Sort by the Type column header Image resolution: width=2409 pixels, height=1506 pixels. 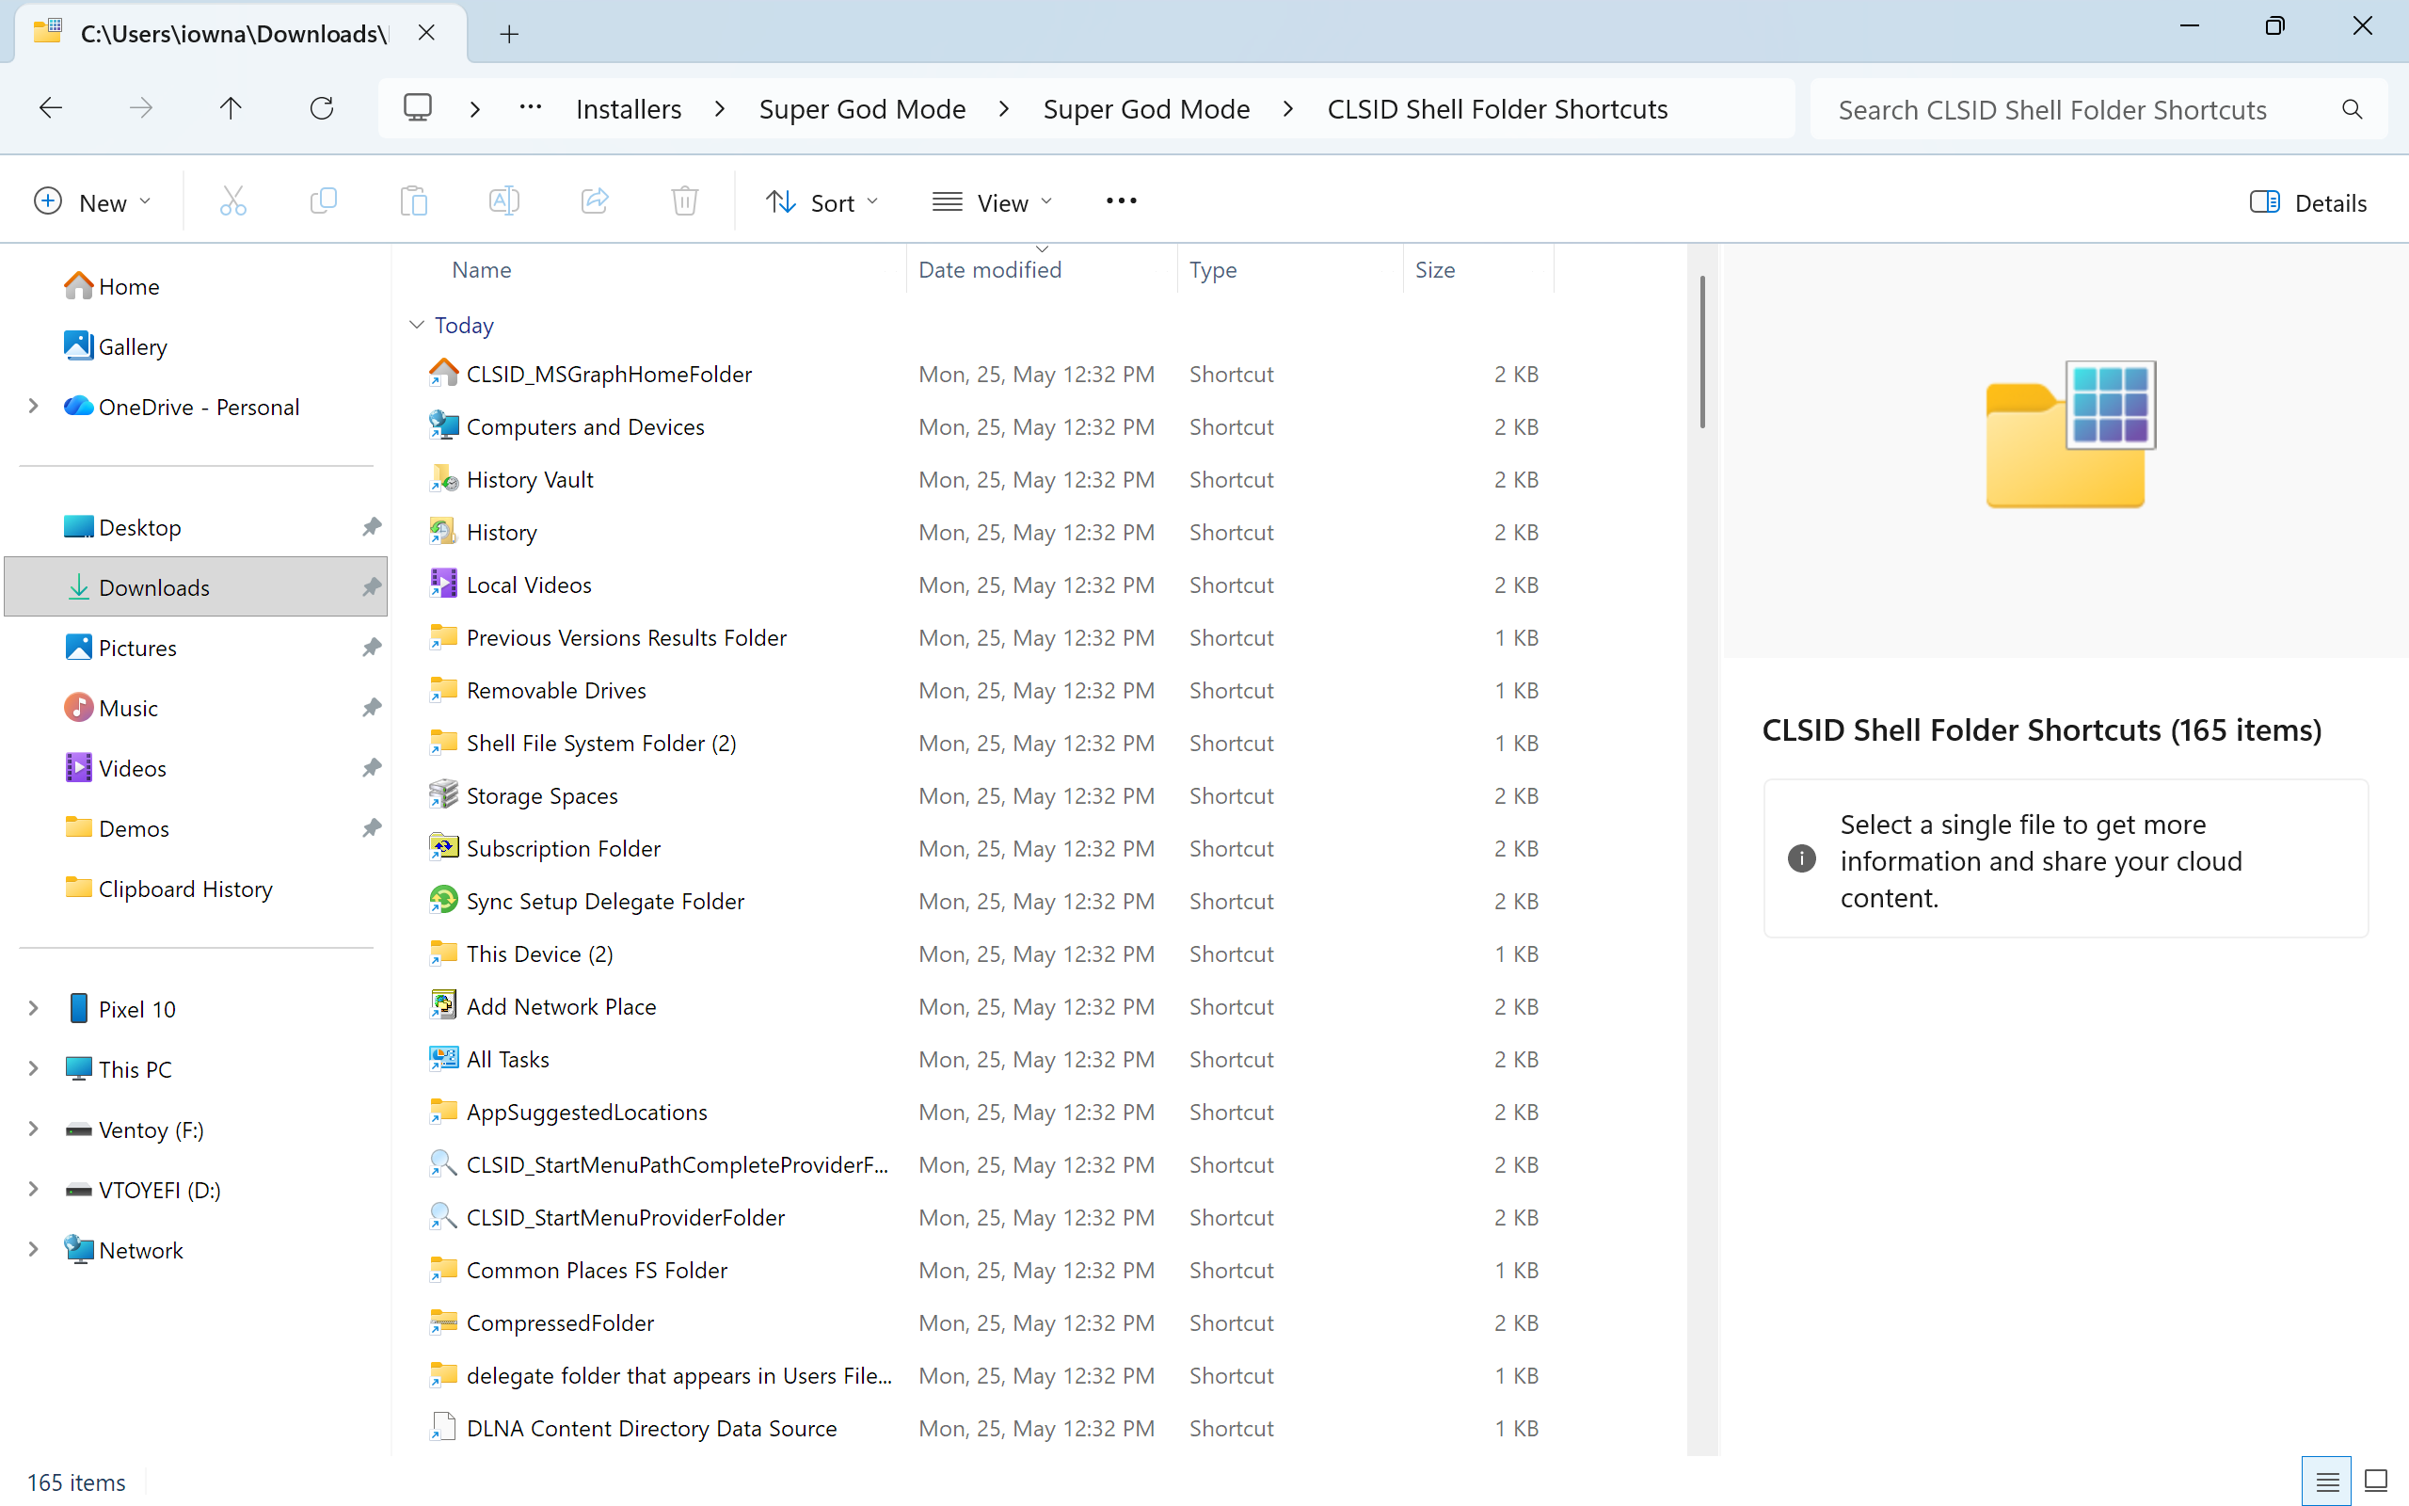click(x=1212, y=269)
